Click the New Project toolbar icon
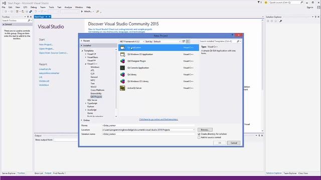The height and width of the screenshot is (180, 321). [x=17, y=11]
